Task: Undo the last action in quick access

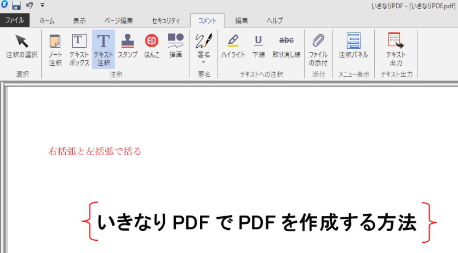Action: pyautogui.click(x=29, y=5)
